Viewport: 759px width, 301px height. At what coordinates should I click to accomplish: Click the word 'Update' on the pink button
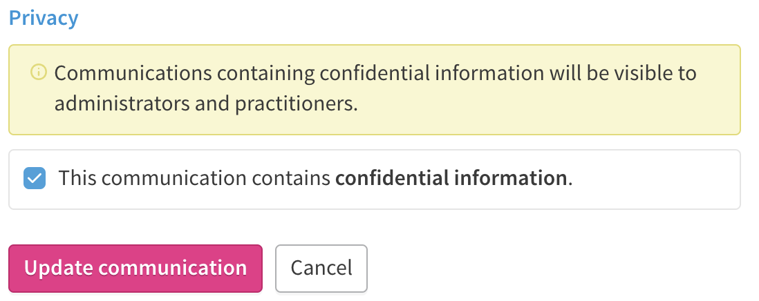click(58, 268)
